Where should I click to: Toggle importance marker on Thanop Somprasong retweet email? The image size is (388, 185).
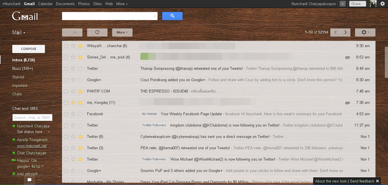tap(80, 69)
